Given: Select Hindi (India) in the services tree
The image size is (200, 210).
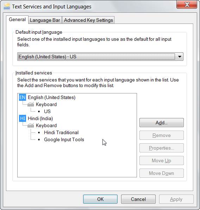Looking at the screenshot, I should 40,118.
